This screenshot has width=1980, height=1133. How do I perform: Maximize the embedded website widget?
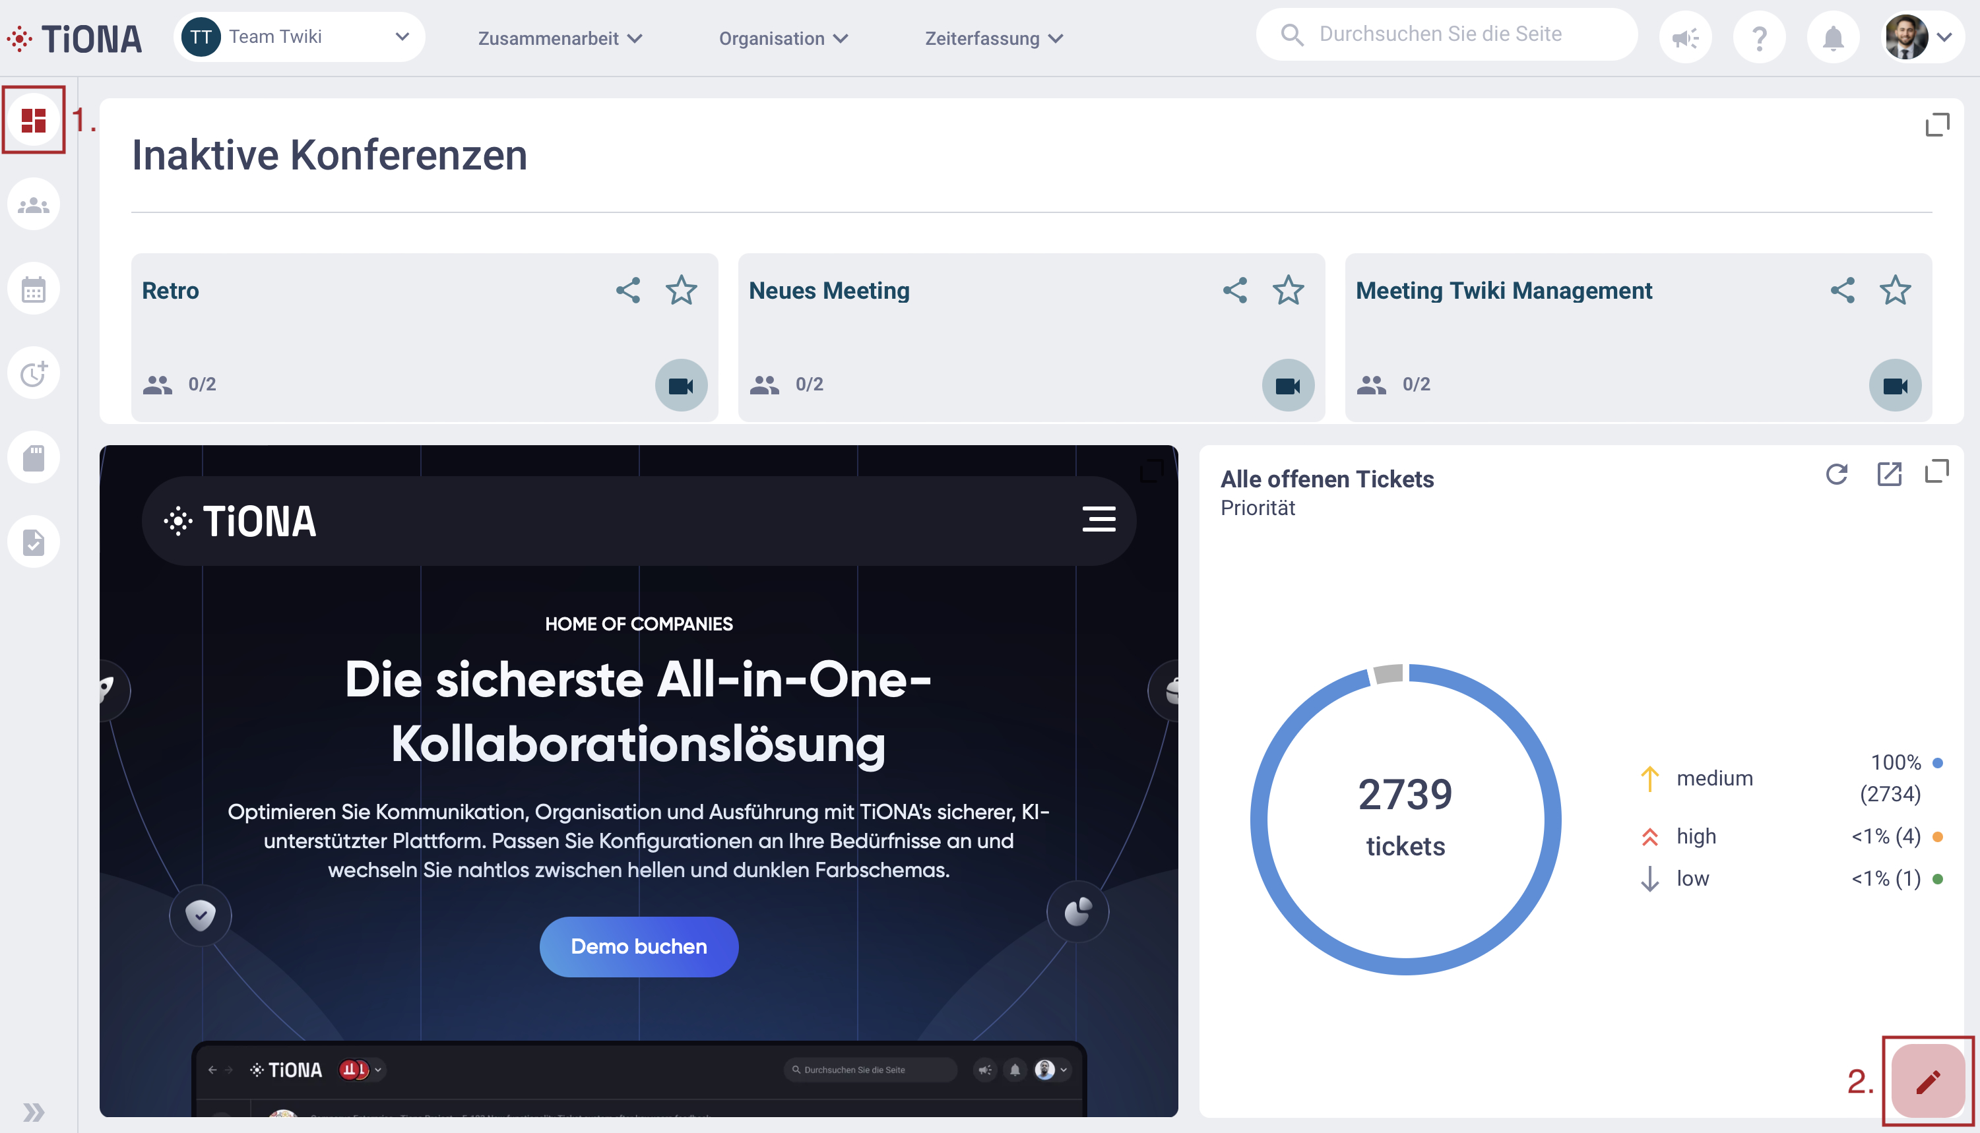tap(1152, 470)
